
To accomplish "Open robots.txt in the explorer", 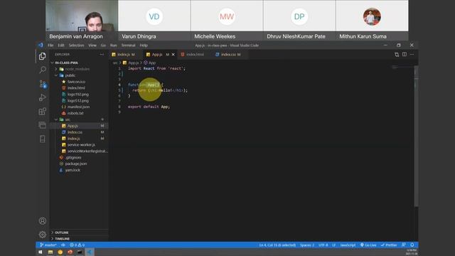I will point(75,113).
